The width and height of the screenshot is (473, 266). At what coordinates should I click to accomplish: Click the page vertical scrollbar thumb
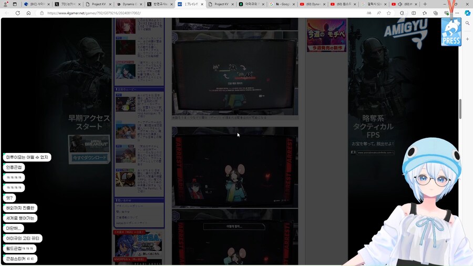tap(460, 108)
